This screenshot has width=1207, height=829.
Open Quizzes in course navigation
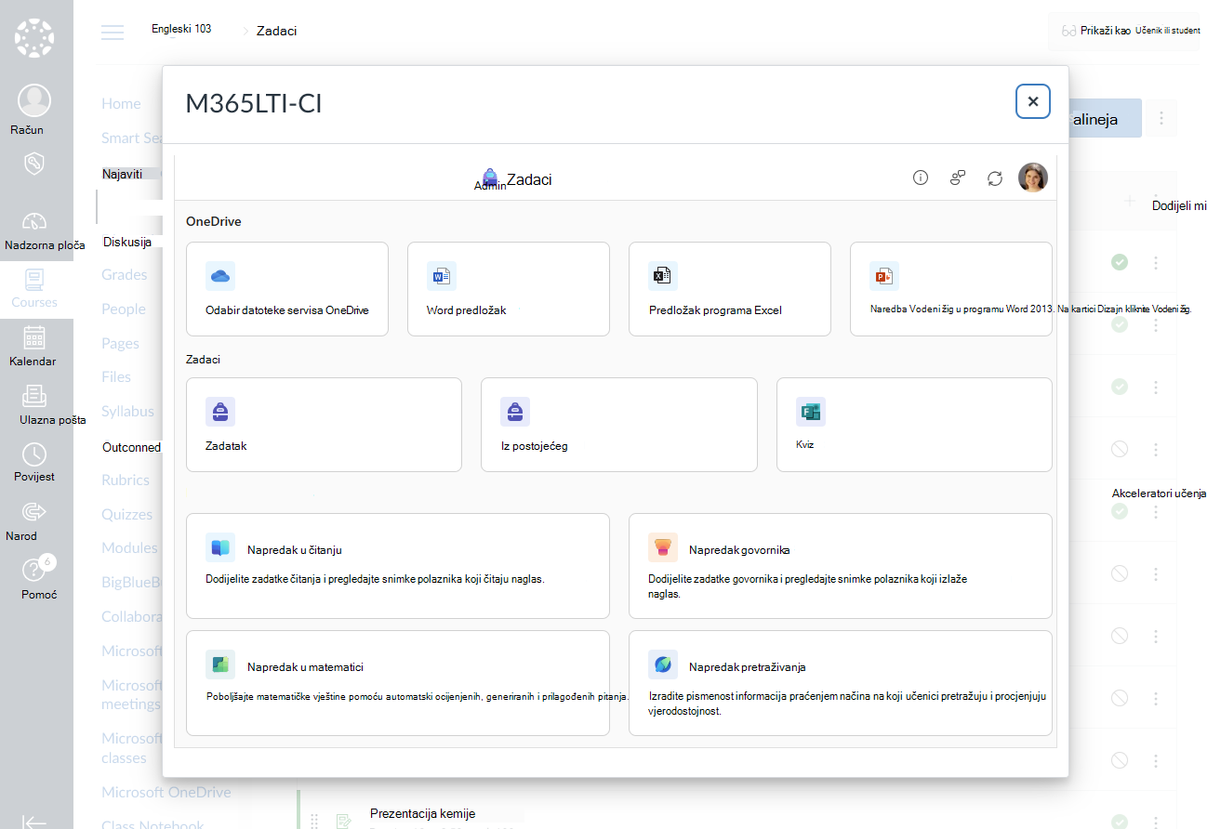(x=126, y=515)
